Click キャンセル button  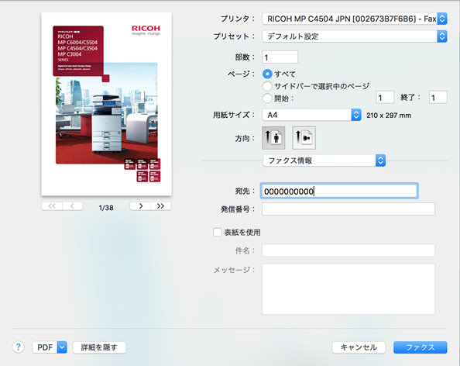359,347
